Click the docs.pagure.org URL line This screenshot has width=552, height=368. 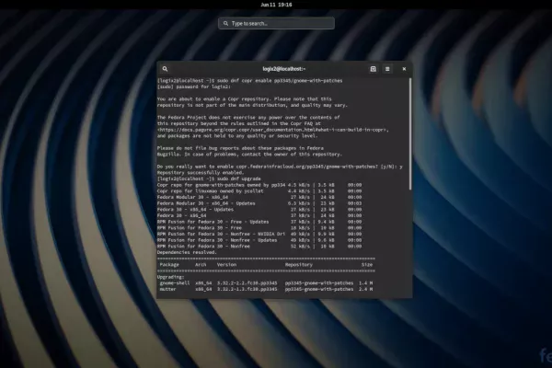tap(273, 130)
